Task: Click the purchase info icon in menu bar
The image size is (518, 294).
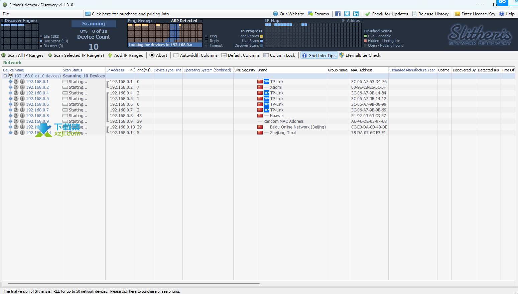Action: pyautogui.click(x=88, y=14)
